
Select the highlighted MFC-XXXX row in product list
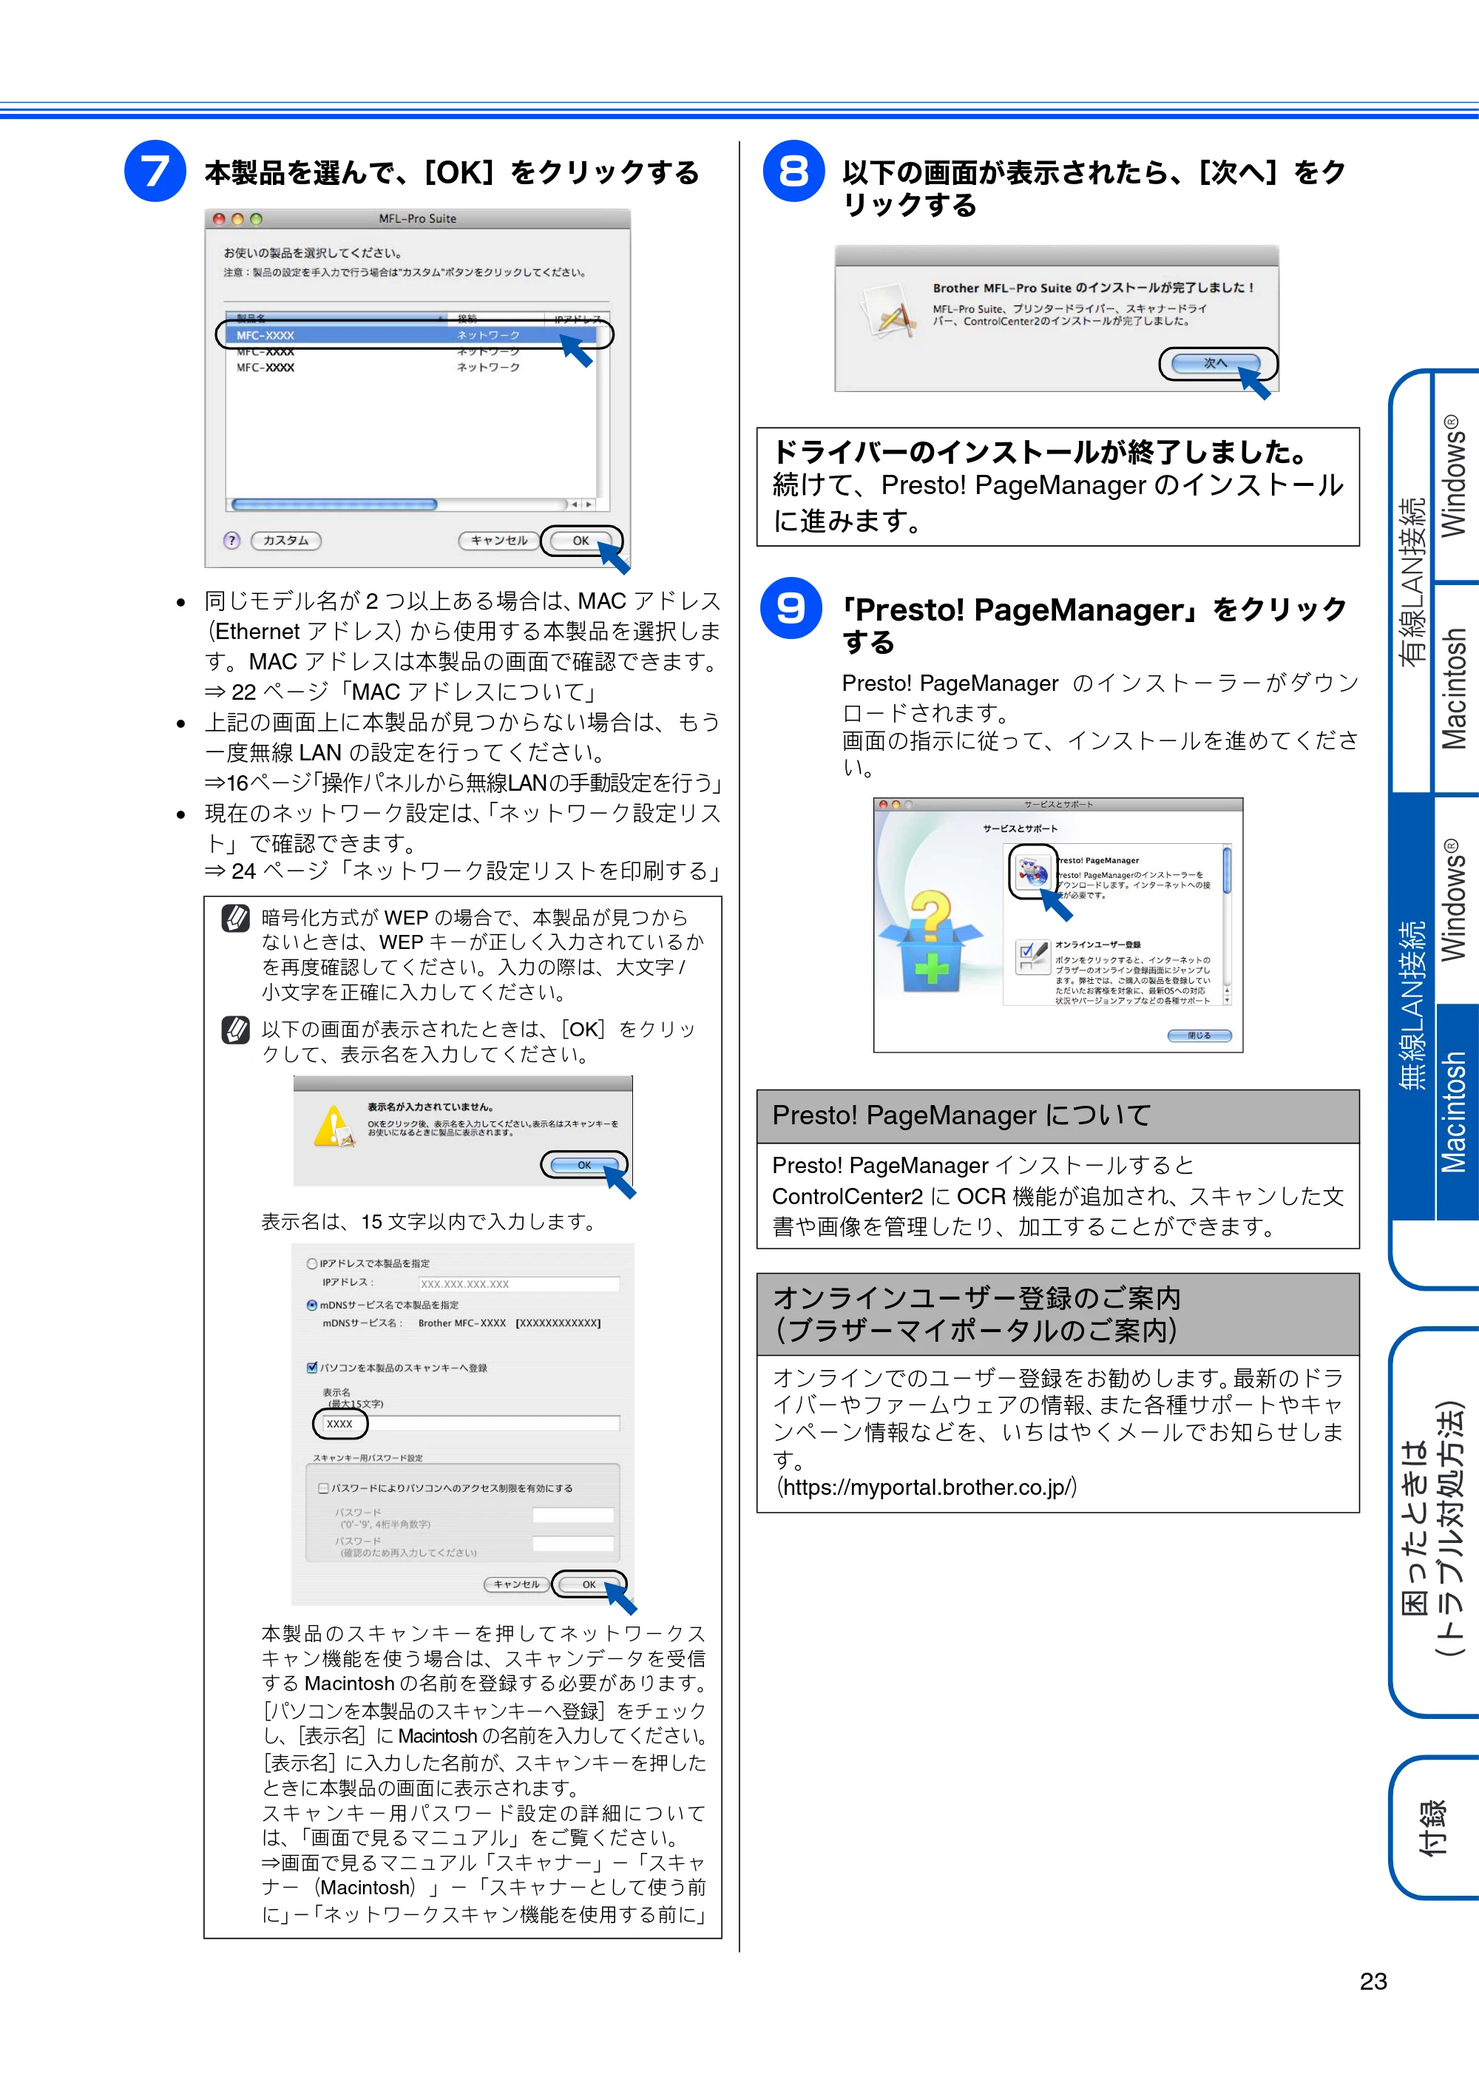(x=411, y=335)
